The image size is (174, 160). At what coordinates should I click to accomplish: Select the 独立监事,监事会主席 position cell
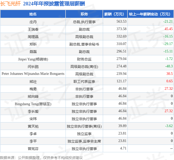pyautogui.click(x=84, y=141)
